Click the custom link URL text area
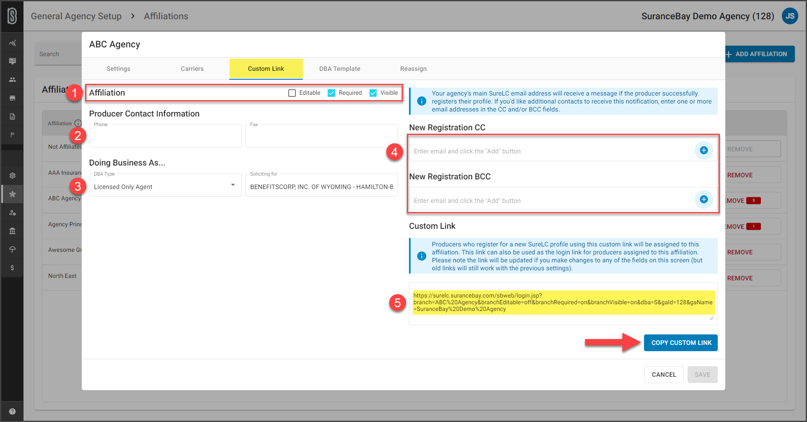Image resolution: width=807 pixels, height=422 pixels. (x=563, y=303)
